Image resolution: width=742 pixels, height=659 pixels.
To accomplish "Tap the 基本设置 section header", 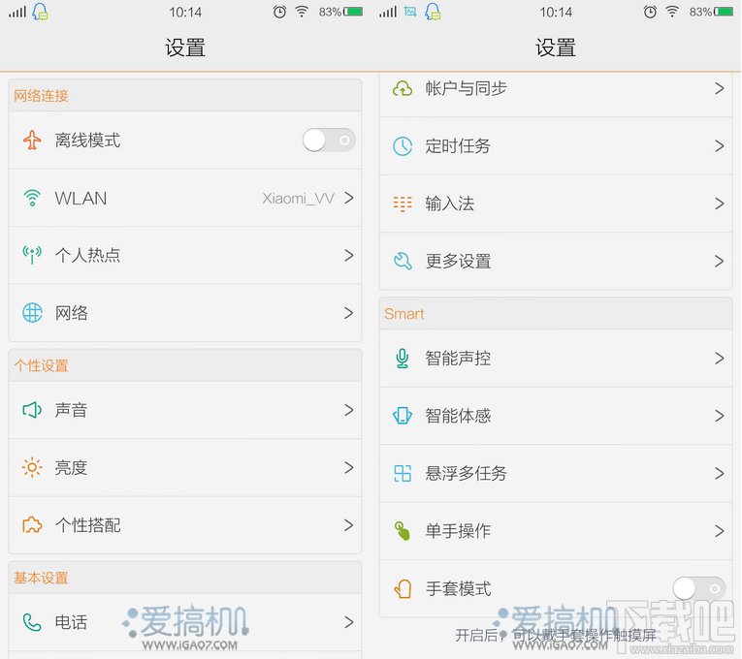I will [41, 578].
